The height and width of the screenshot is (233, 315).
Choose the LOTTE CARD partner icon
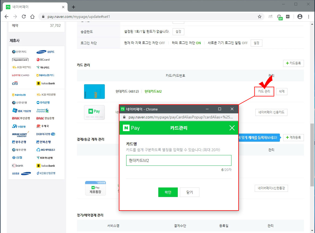(20, 75)
